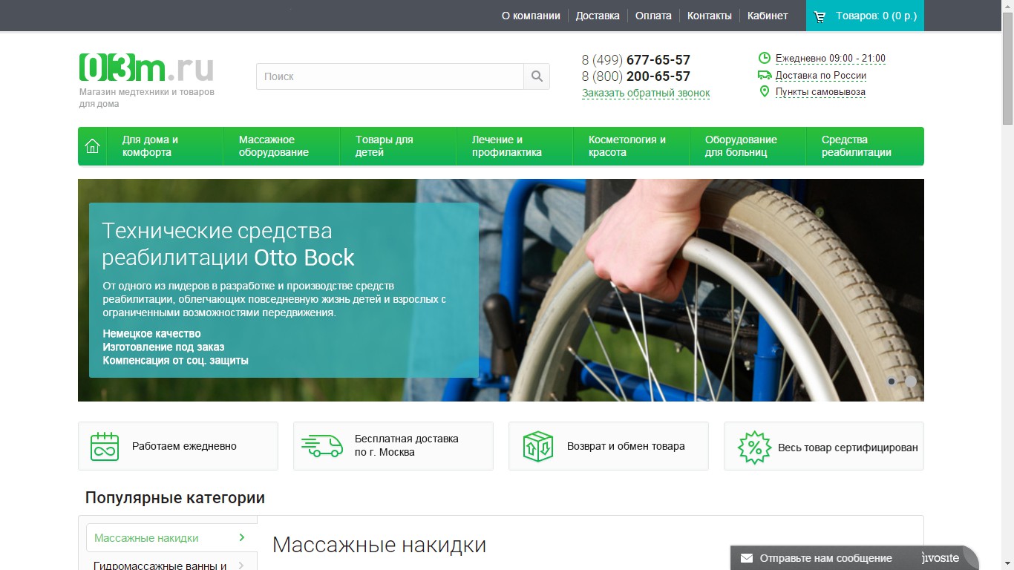Click the Магазин медтехники tagline under logo

(147, 98)
